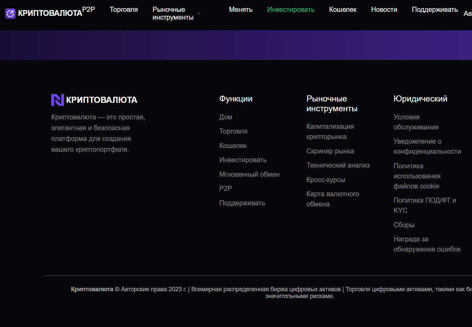Open the Скринер рынка link
472x327 pixels.
coord(330,151)
